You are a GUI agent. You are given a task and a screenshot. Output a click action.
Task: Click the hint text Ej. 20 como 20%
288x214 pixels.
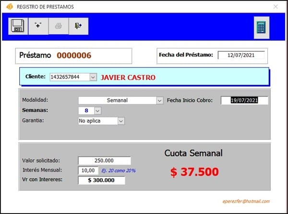(x=119, y=170)
